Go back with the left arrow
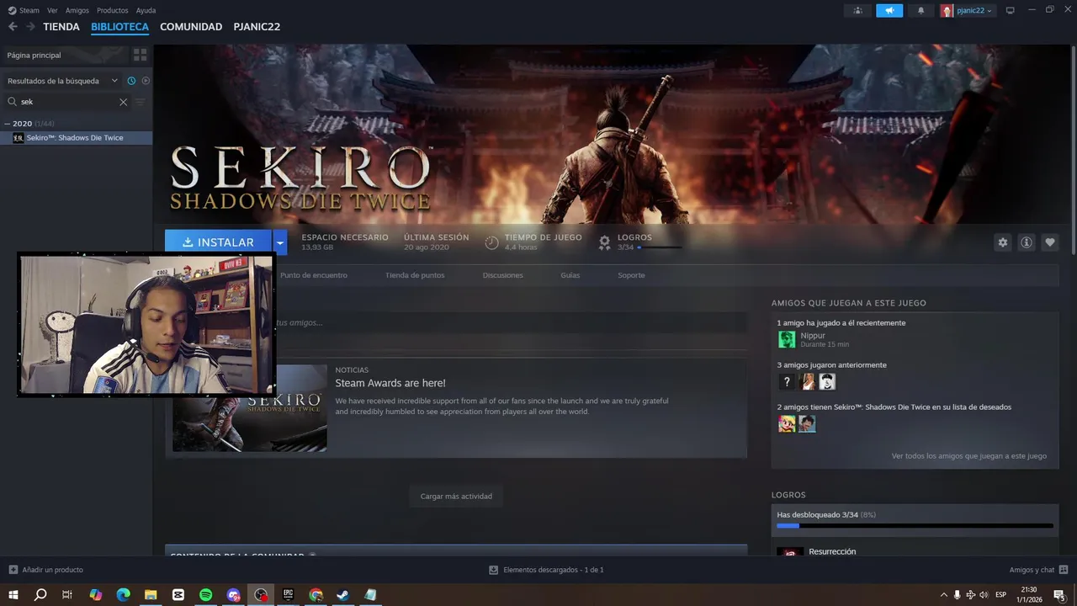 coord(13,27)
